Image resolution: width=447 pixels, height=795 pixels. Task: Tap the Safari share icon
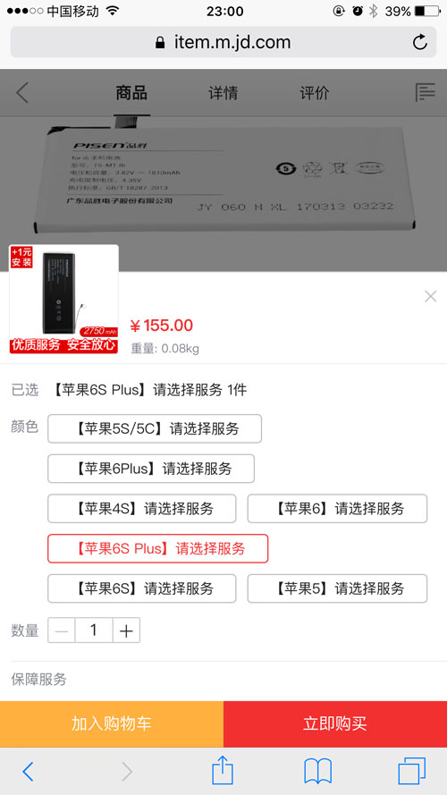pos(223,771)
